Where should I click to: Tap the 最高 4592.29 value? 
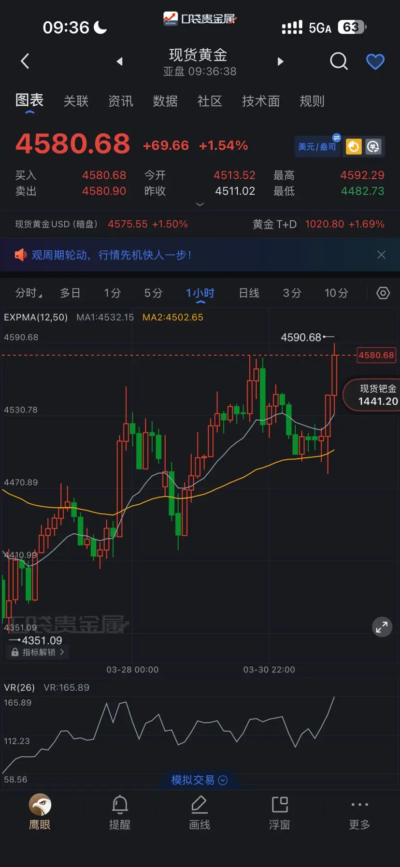pyautogui.click(x=362, y=175)
